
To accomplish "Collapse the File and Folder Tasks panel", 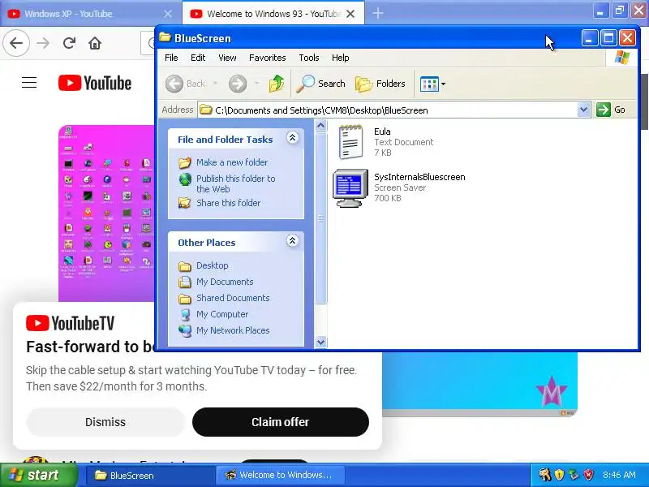I will pos(292,138).
